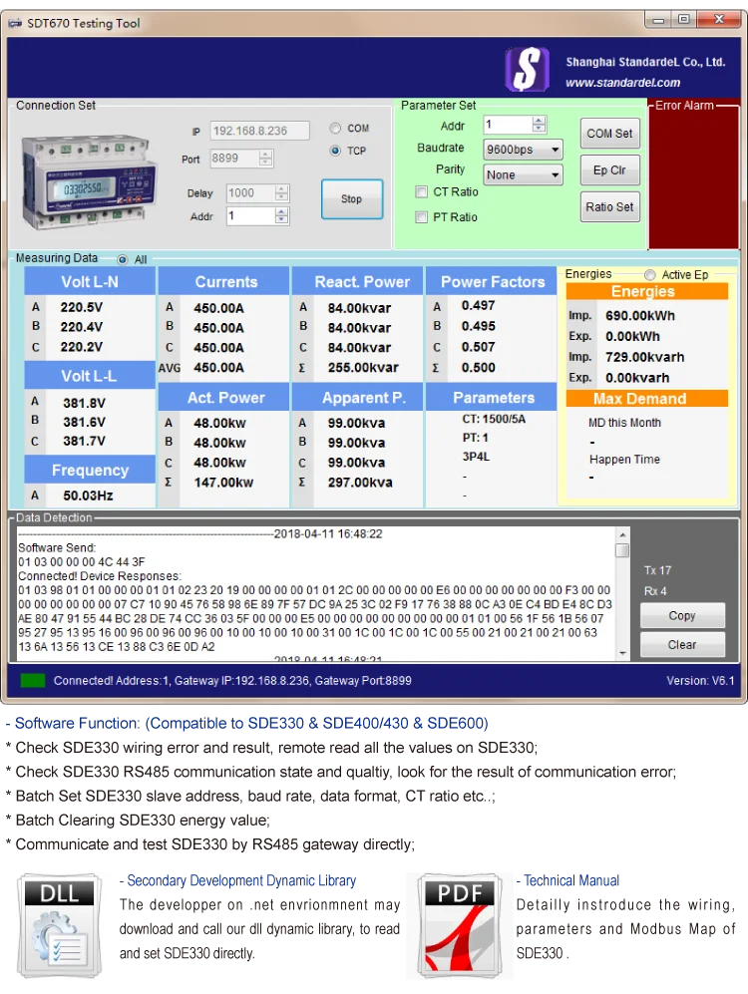Select the TCP connection radio button

point(335,151)
